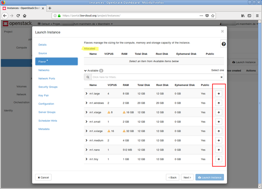The image size is (262, 189).
Task: Cancel the Launch Instance dialog
Action: (43, 177)
